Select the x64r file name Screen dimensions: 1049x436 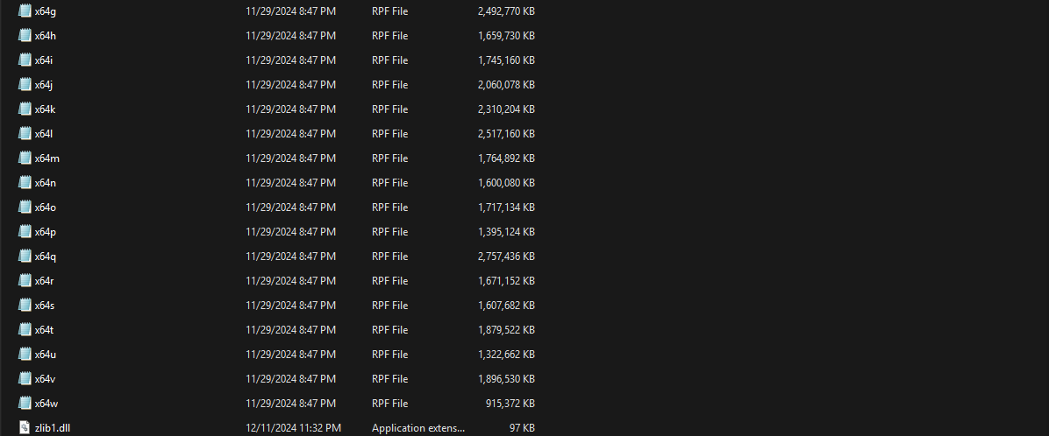point(45,281)
